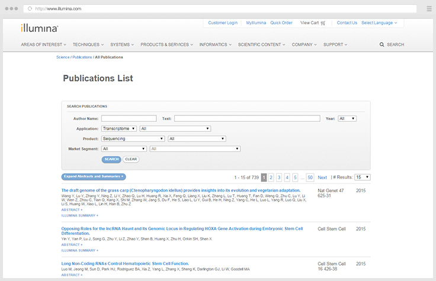This screenshot has width=436, height=281.
Task: Expand Illumina Summary for lncRNA Haunt article
Action: 79,250
